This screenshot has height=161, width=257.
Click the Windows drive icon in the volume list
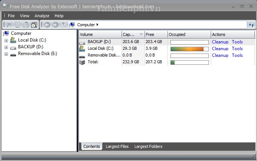(x=82, y=48)
